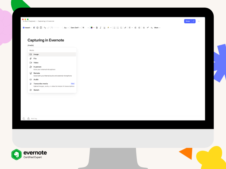Expand the highlight color arrow
Screen dimensions: 226x169
tap(111, 28)
